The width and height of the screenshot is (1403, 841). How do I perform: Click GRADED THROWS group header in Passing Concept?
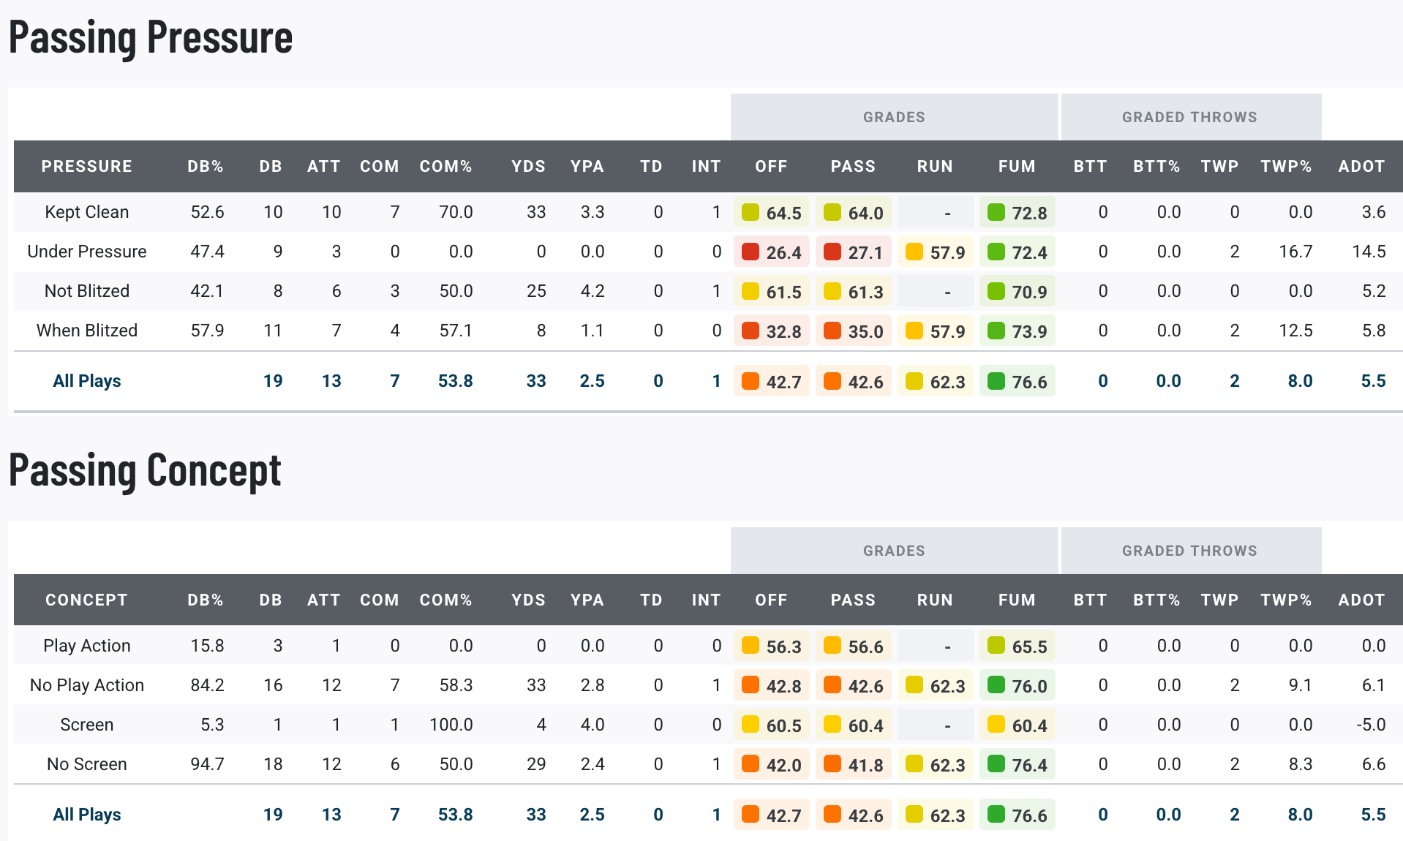pos(1189,551)
